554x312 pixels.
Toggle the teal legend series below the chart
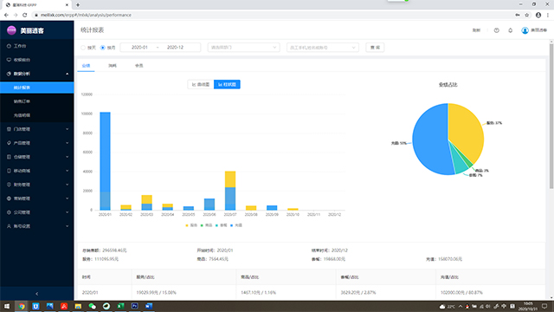222,225
